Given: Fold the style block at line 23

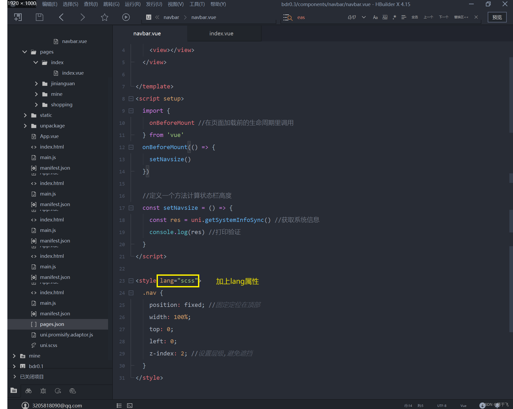Looking at the screenshot, I should coord(131,281).
